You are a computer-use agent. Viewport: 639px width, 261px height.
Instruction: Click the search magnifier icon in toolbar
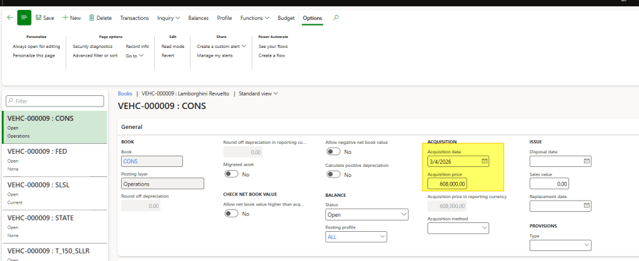pos(336,18)
